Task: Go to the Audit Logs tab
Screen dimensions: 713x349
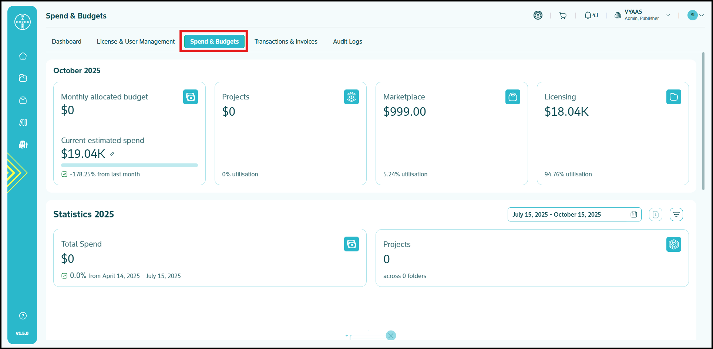Action: tap(347, 41)
